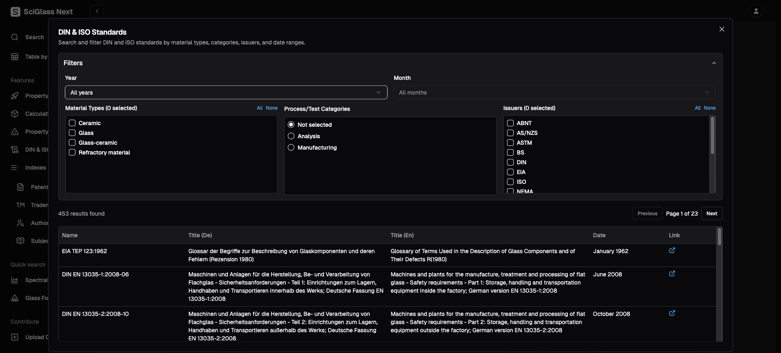
Task: Open the All months dropdown
Action: coord(554,93)
